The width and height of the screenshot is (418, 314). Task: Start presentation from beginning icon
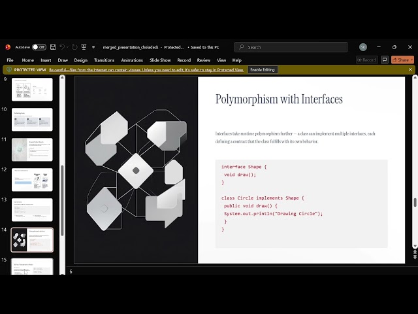pos(84,47)
